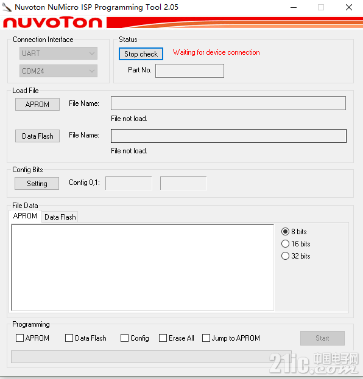Click the Part No. field
This screenshot has height=379, width=363.
pos(190,71)
